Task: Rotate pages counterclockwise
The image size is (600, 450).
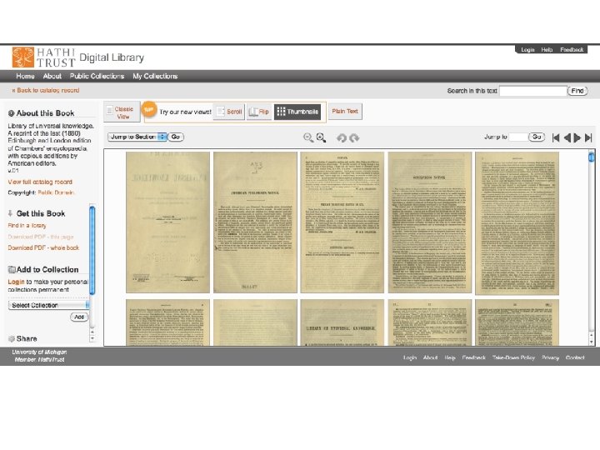Action: [342, 137]
